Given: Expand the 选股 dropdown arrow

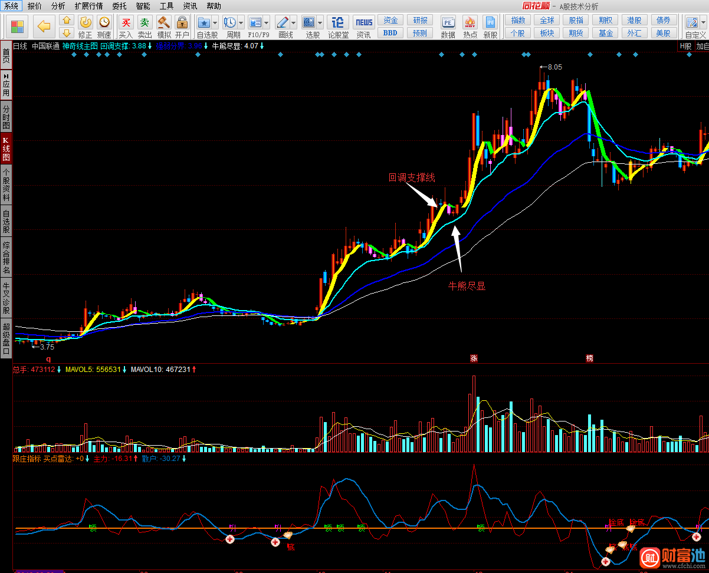Looking at the screenshot, I should [320, 23].
